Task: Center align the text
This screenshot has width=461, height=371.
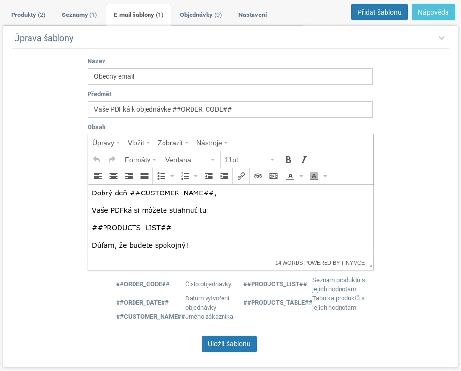Action: tap(113, 176)
